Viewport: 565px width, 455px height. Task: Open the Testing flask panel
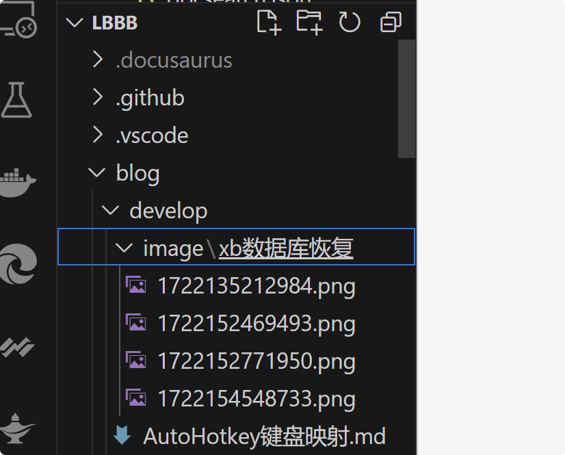pos(17,100)
